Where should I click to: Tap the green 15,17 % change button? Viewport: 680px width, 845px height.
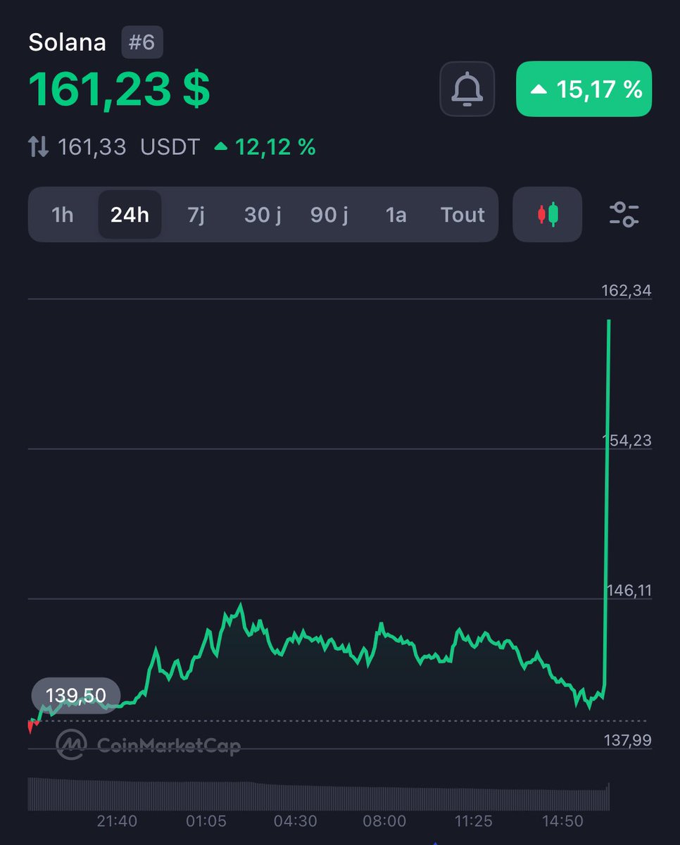[584, 89]
